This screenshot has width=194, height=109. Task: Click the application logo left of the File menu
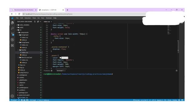[x=12, y=18]
